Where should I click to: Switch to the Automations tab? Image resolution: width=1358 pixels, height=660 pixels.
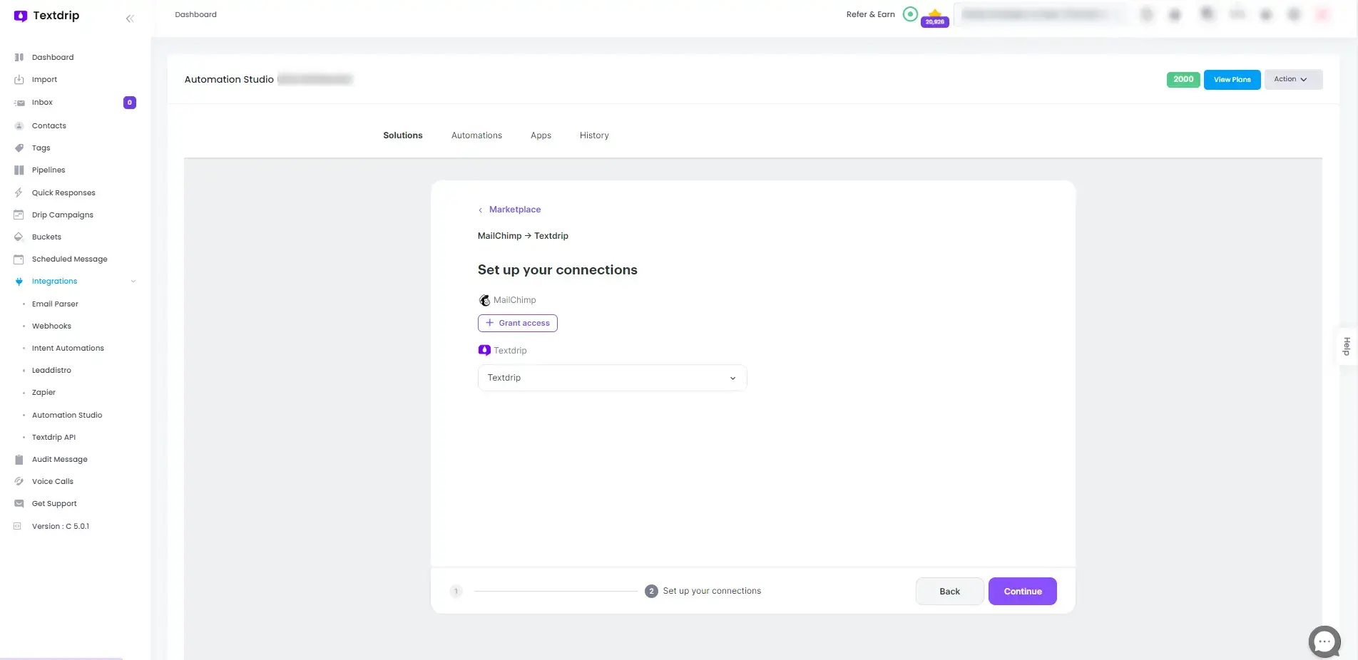coord(476,135)
